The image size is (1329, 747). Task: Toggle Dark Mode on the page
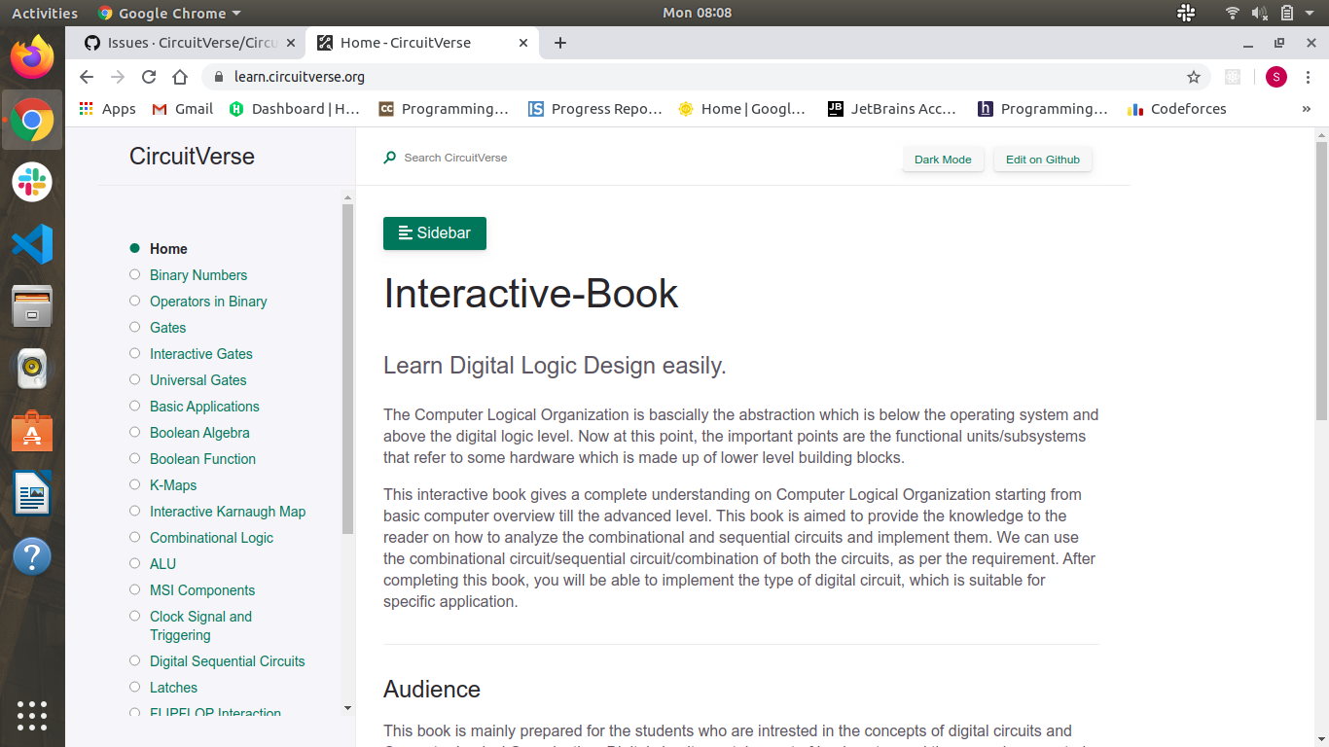point(943,160)
